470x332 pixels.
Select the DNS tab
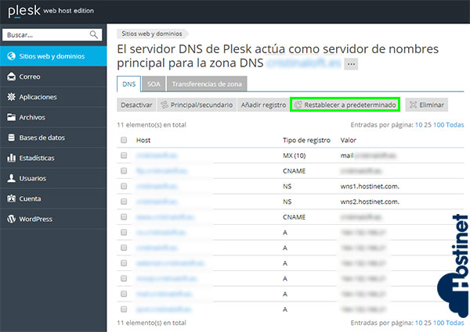point(129,84)
